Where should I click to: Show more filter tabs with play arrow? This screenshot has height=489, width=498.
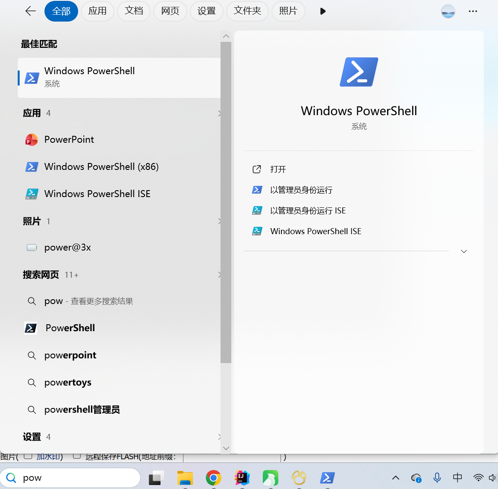click(x=323, y=11)
